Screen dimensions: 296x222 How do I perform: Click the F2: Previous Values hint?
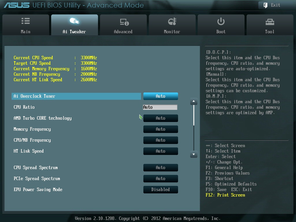pos(228,173)
